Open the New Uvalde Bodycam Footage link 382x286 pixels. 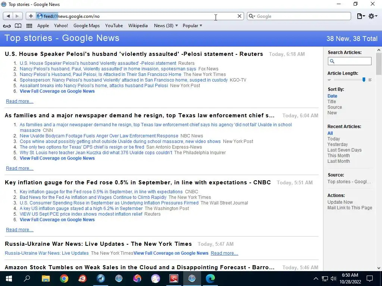point(99,136)
